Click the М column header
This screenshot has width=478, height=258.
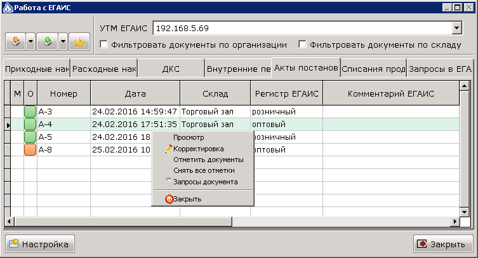[x=17, y=93]
